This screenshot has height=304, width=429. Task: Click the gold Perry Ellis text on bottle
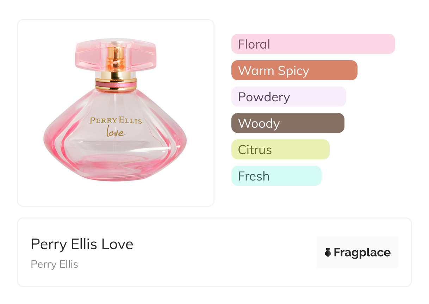pyautogui.click(x=116, y=121)
